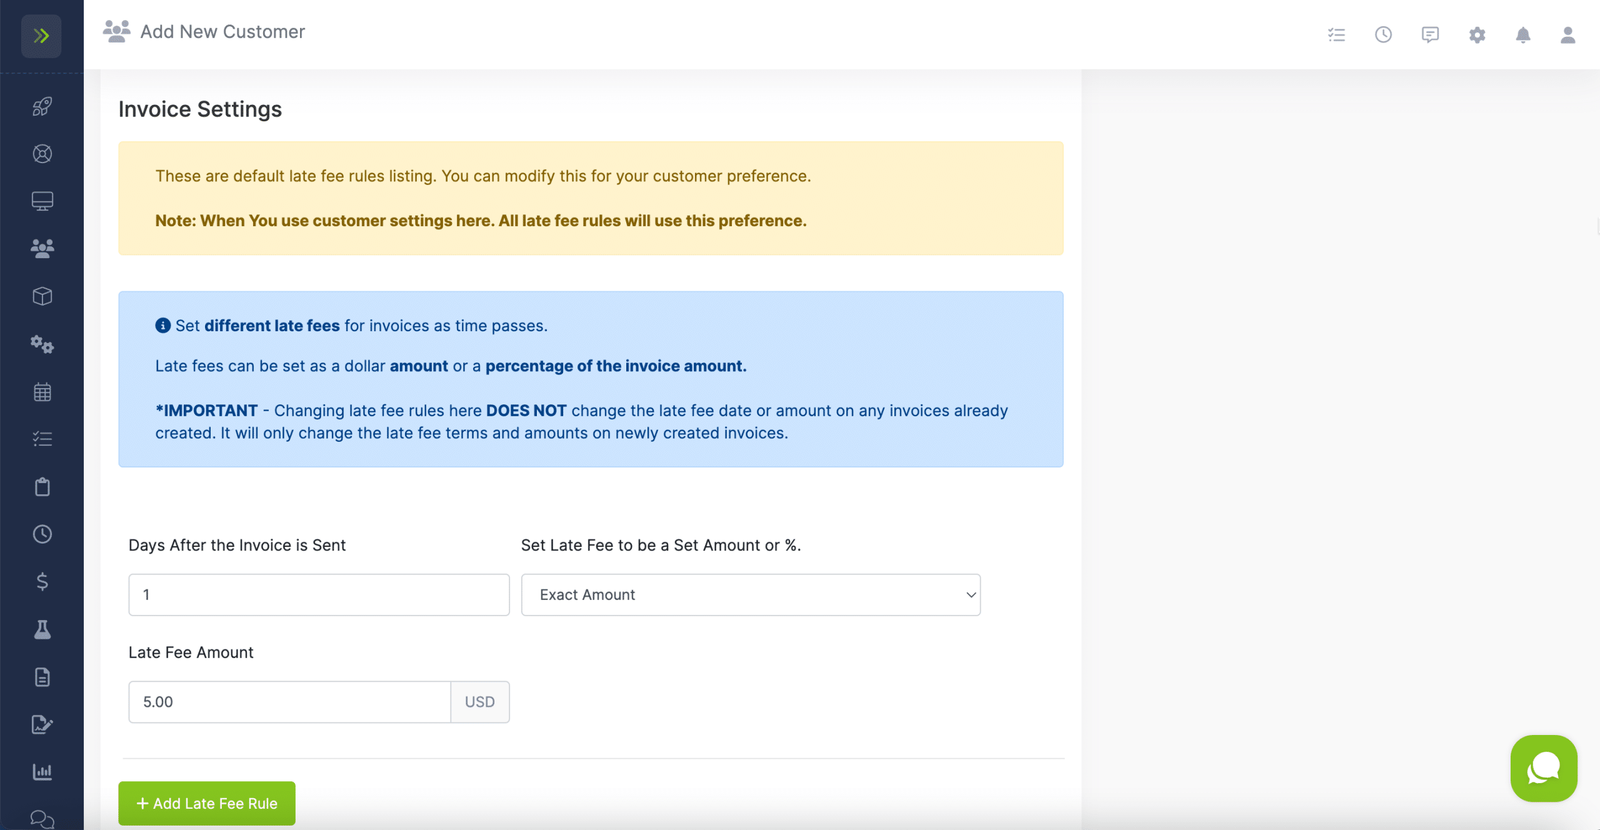This screenshot has width=1600, height=830.
Task: Open the clipboard icon in sidebar
Action: point(42,487)
